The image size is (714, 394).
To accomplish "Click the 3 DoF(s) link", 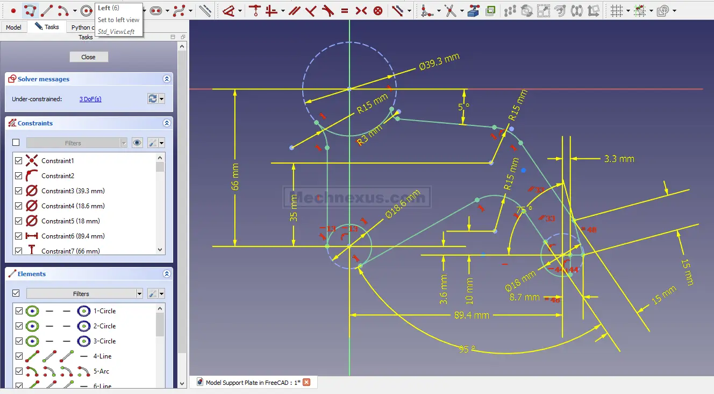I will [90, 99].
